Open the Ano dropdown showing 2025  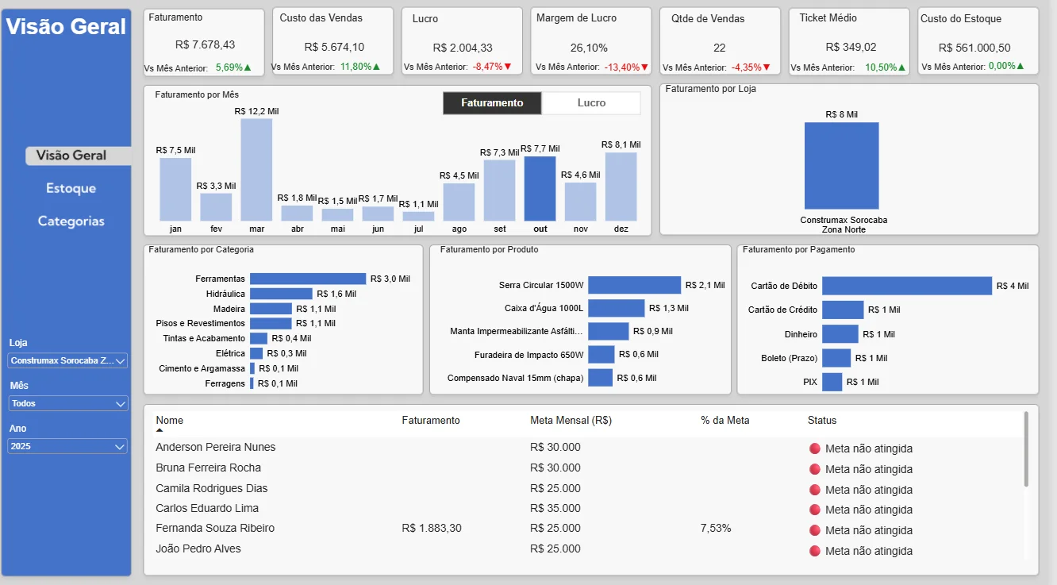67,447
